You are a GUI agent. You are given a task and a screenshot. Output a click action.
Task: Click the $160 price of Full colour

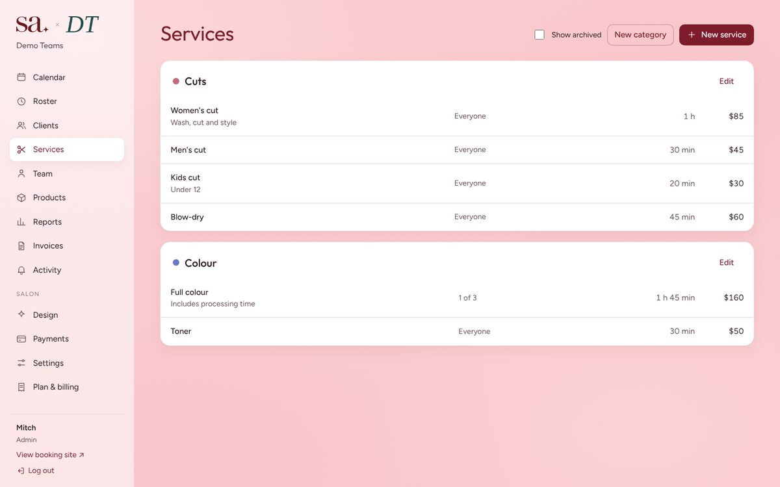tap(734, 297)
